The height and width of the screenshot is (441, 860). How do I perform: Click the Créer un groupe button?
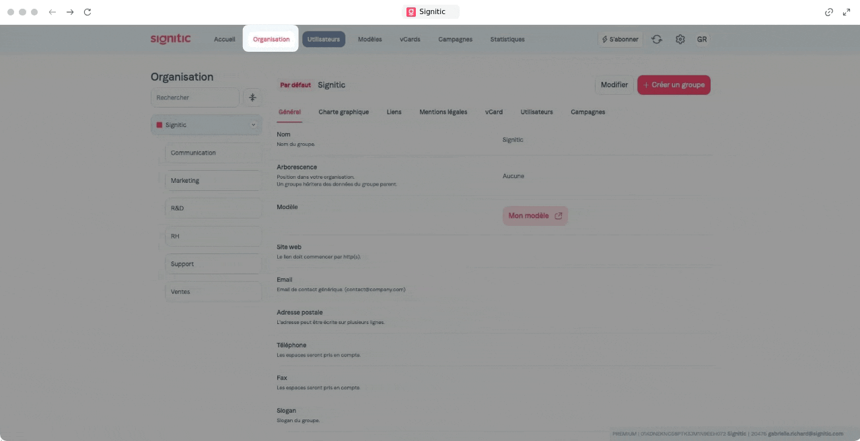[x=674, y=85]
